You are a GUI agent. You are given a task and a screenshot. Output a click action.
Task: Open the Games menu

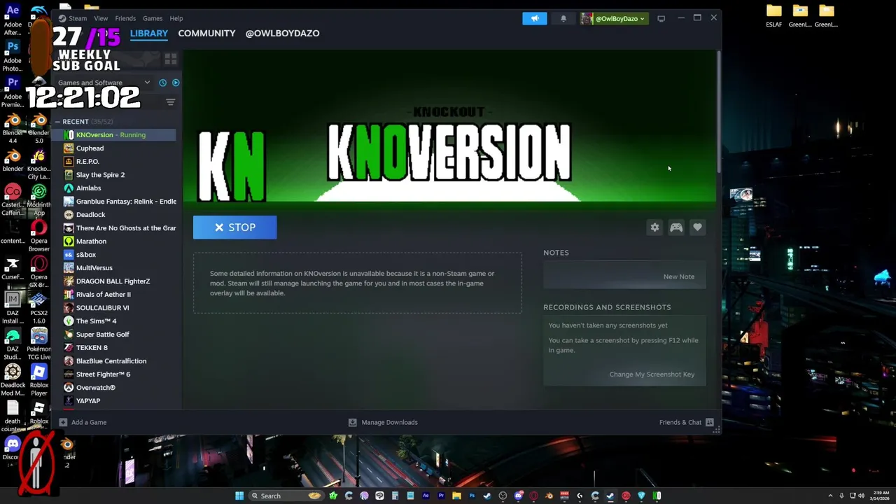(x=153, y=18)
